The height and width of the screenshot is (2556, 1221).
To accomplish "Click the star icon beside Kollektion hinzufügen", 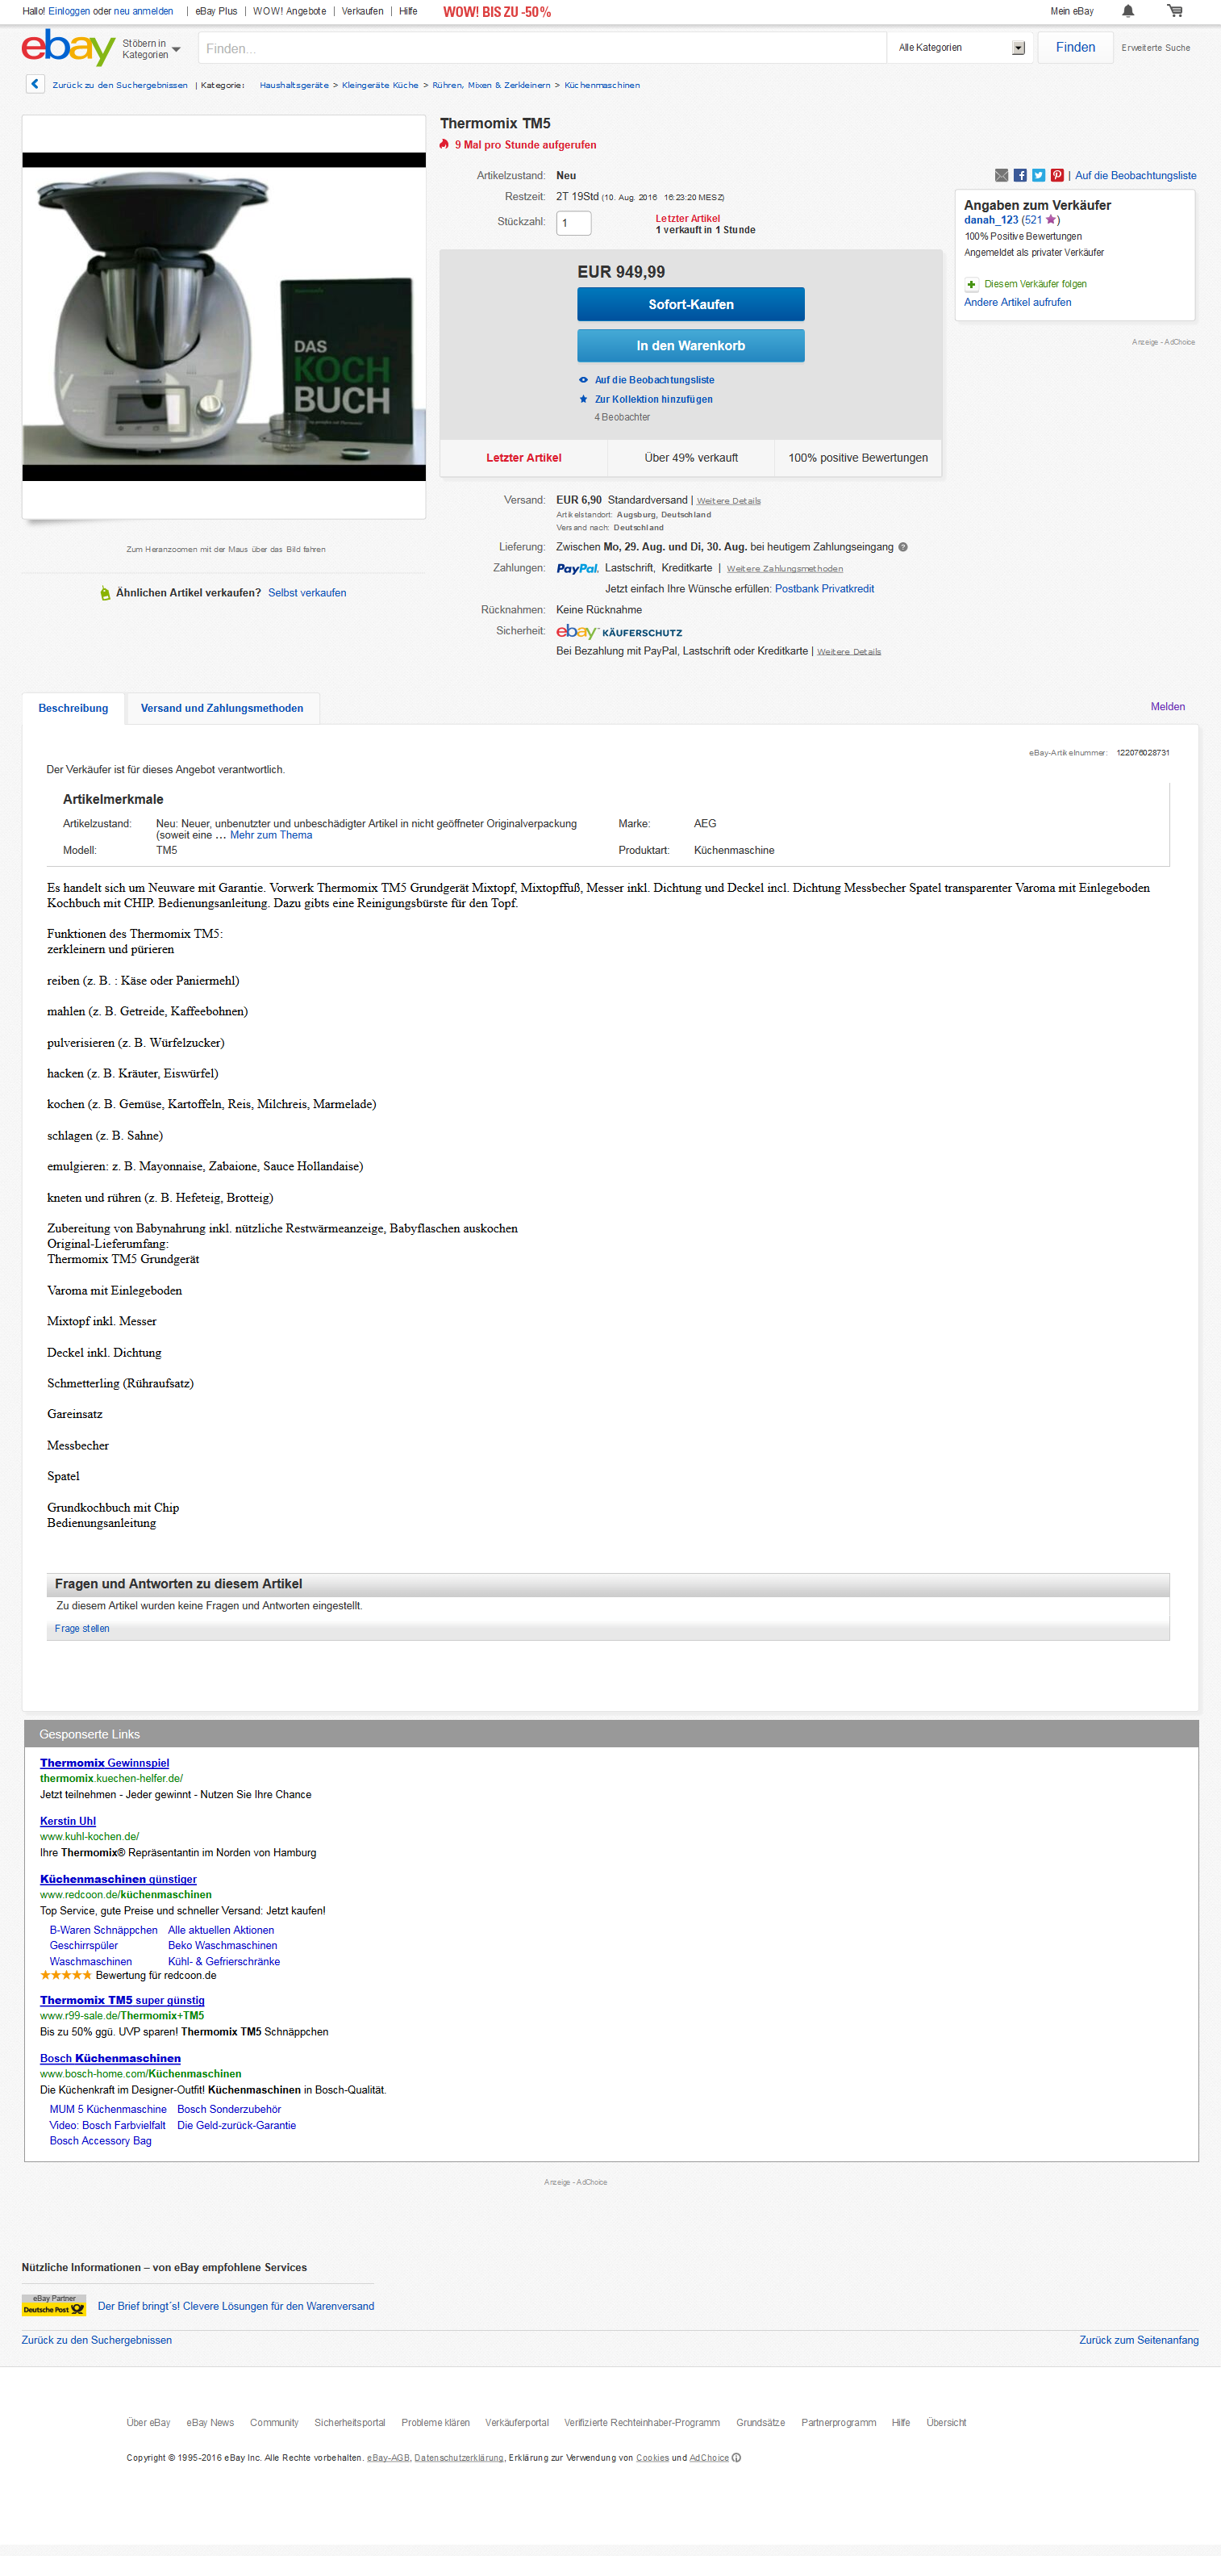I will pyautogui.click(x=583, y=399).
